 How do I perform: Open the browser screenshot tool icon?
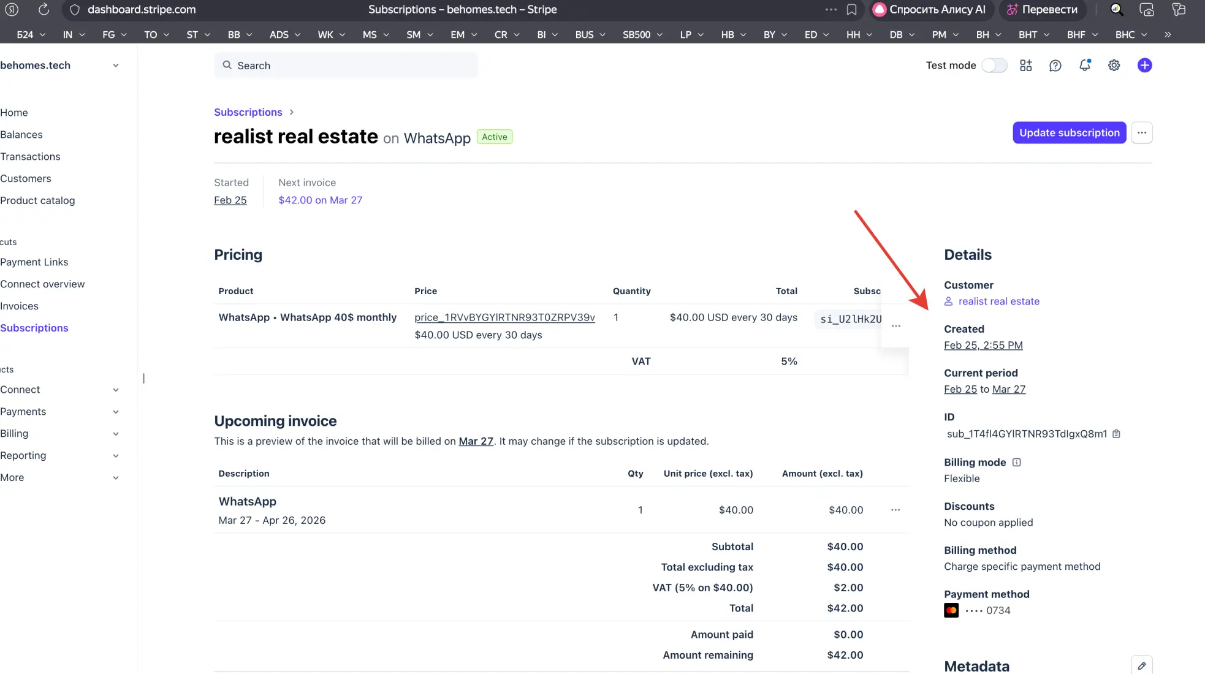click(x=1146, y=10)
